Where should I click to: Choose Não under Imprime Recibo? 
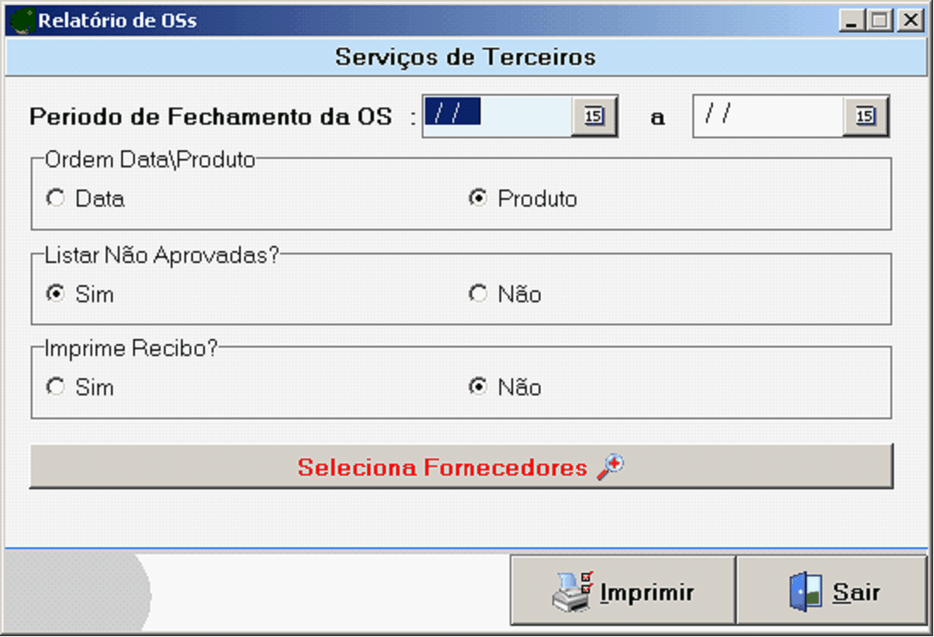[x=479, y=388]
